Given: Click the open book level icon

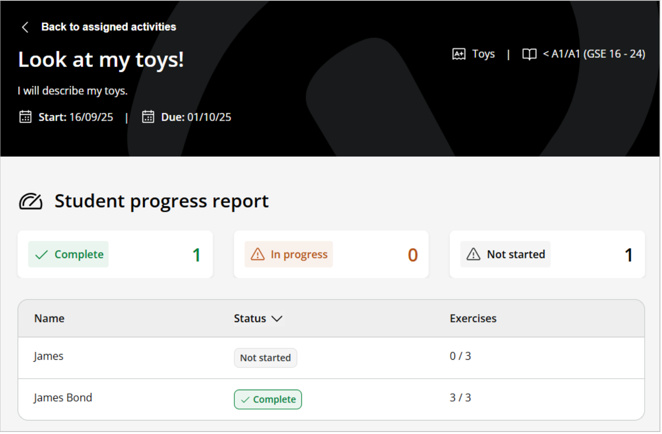Looking at the screenshot, I should click(530, 55).
